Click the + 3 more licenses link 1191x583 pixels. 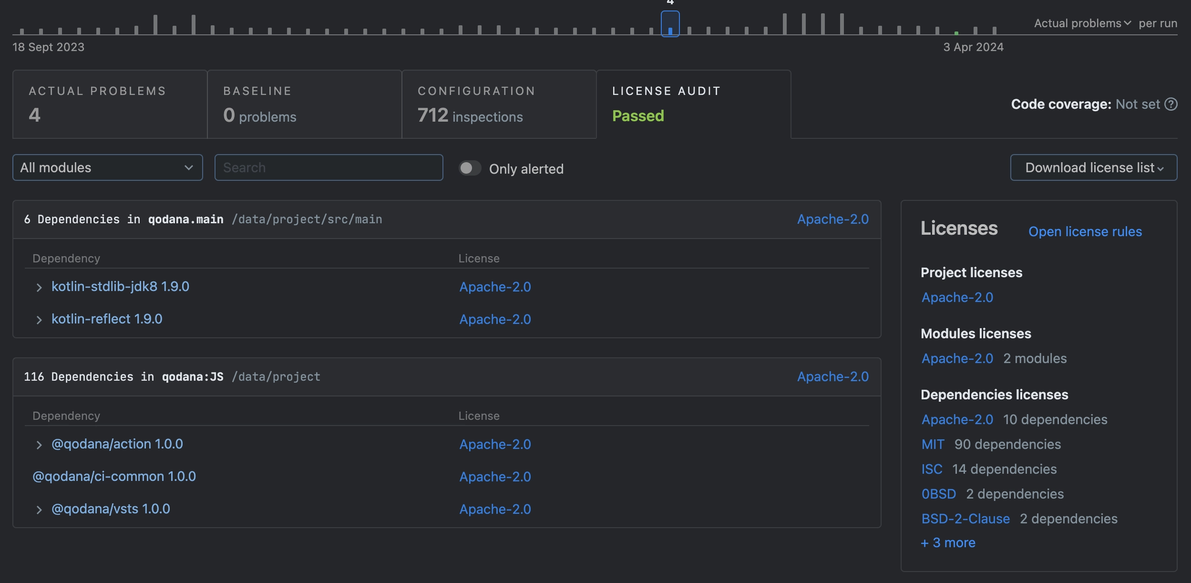click(948, 542)
